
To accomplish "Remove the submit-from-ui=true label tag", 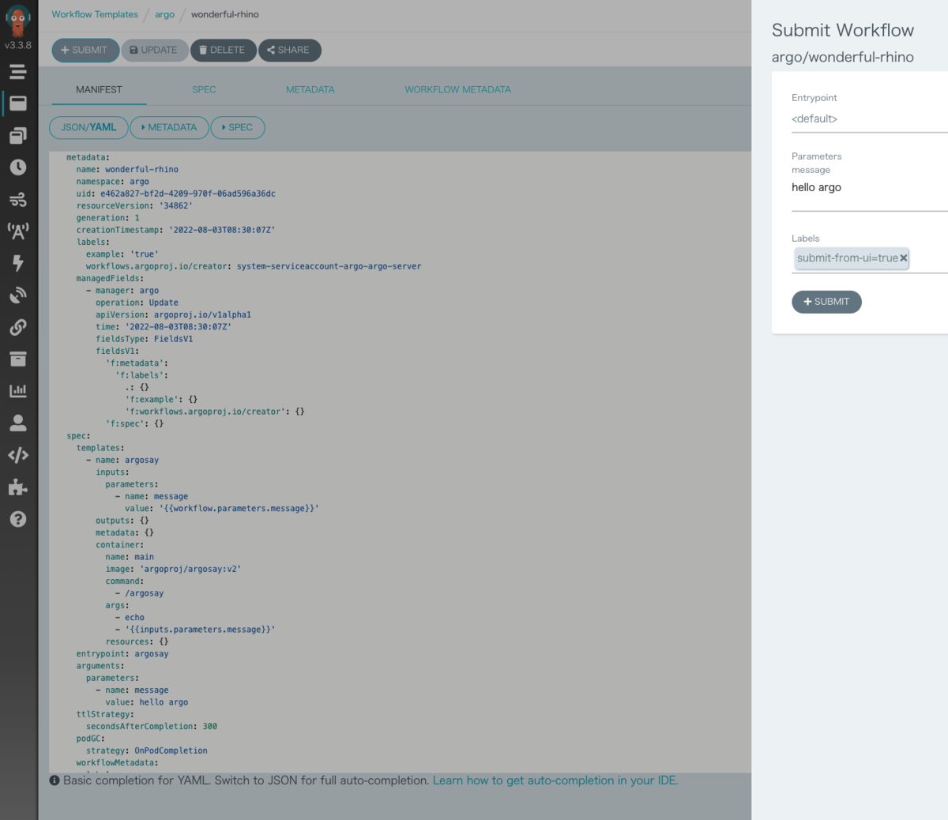I will coord(904,258).
